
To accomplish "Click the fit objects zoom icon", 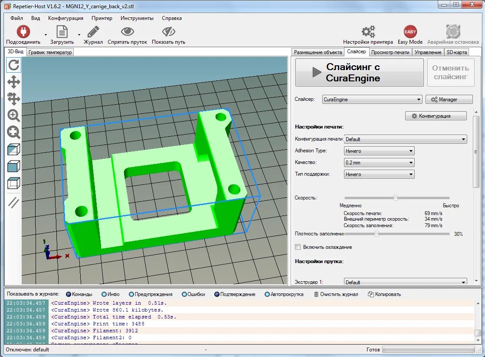I will pyautogui.click(x=13, y=132).
